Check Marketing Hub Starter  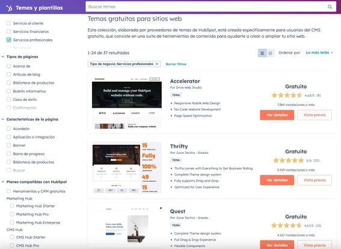(x=12, y=206)
